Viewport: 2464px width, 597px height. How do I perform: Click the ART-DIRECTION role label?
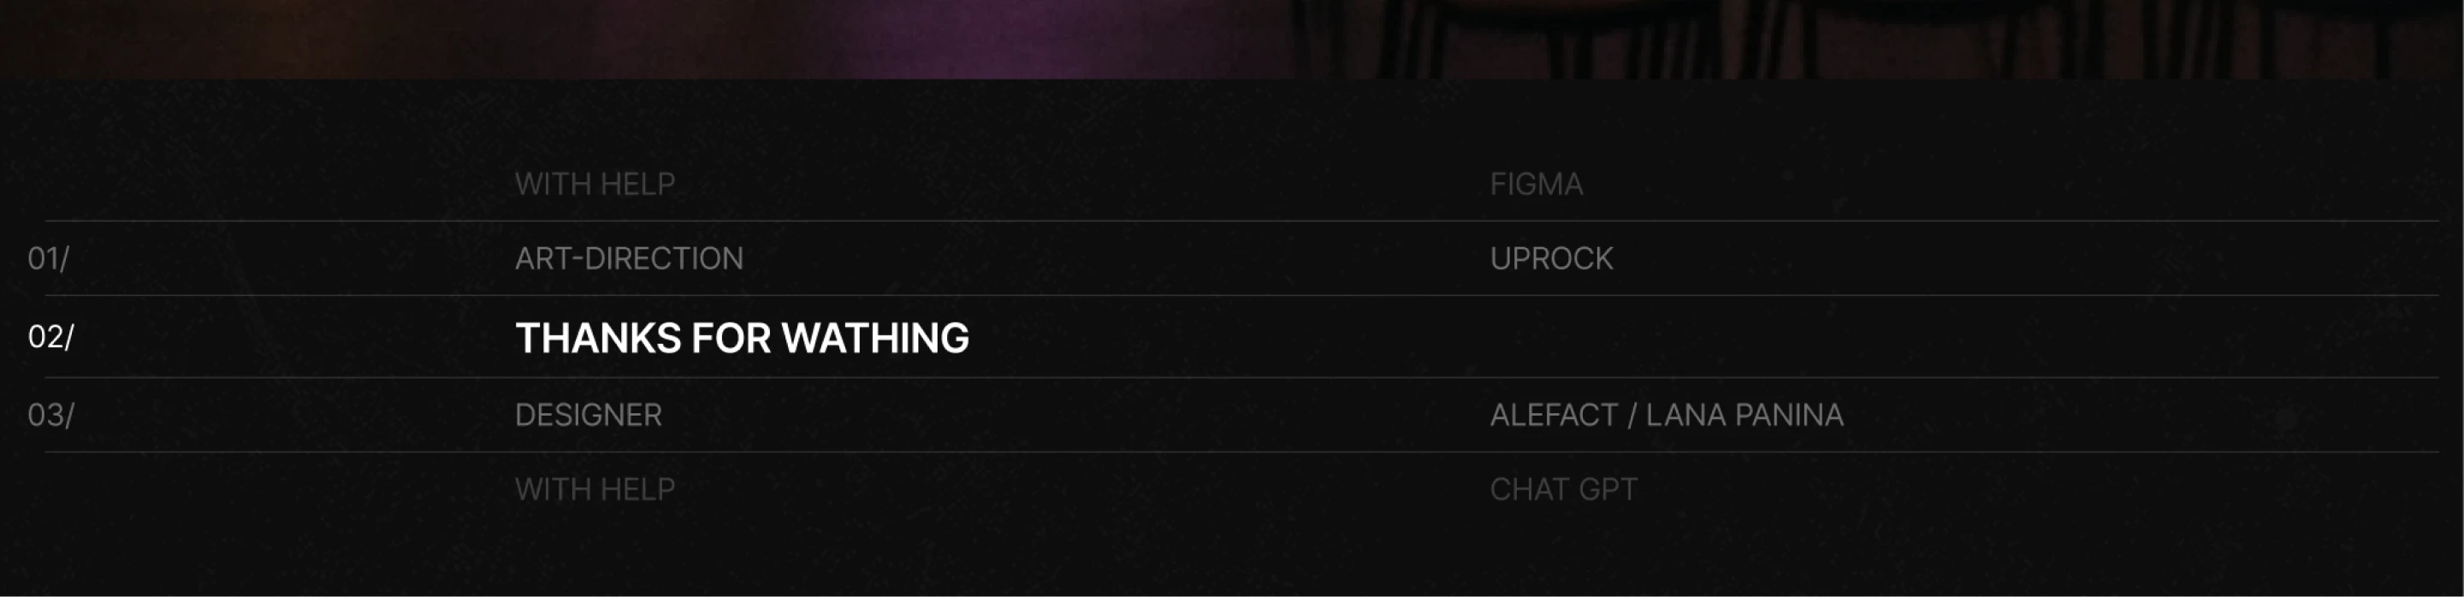pyautogui.click(x=629, y=258)
